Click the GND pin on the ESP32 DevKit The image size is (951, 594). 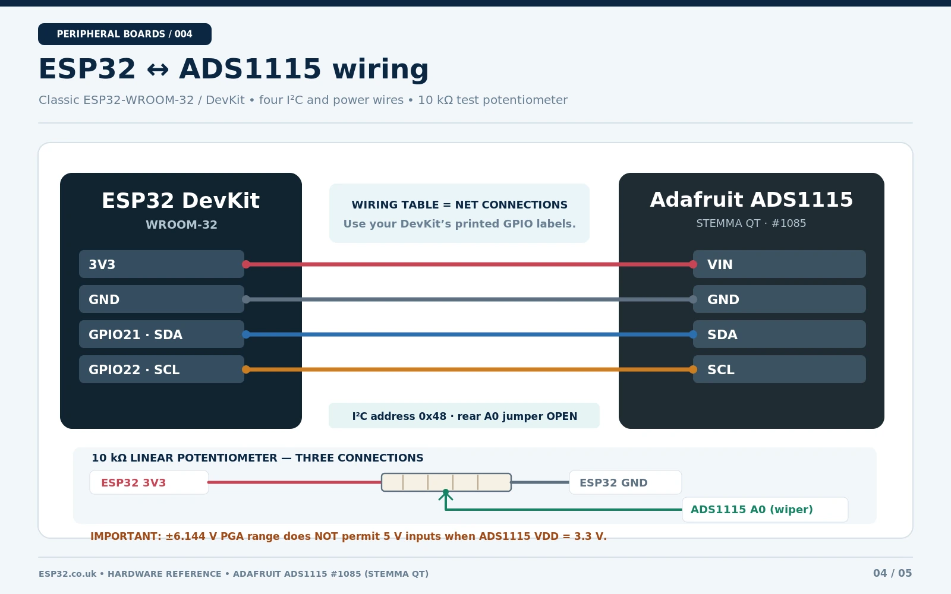162,299
